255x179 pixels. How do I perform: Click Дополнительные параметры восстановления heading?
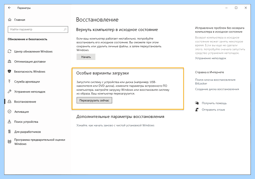121,117
